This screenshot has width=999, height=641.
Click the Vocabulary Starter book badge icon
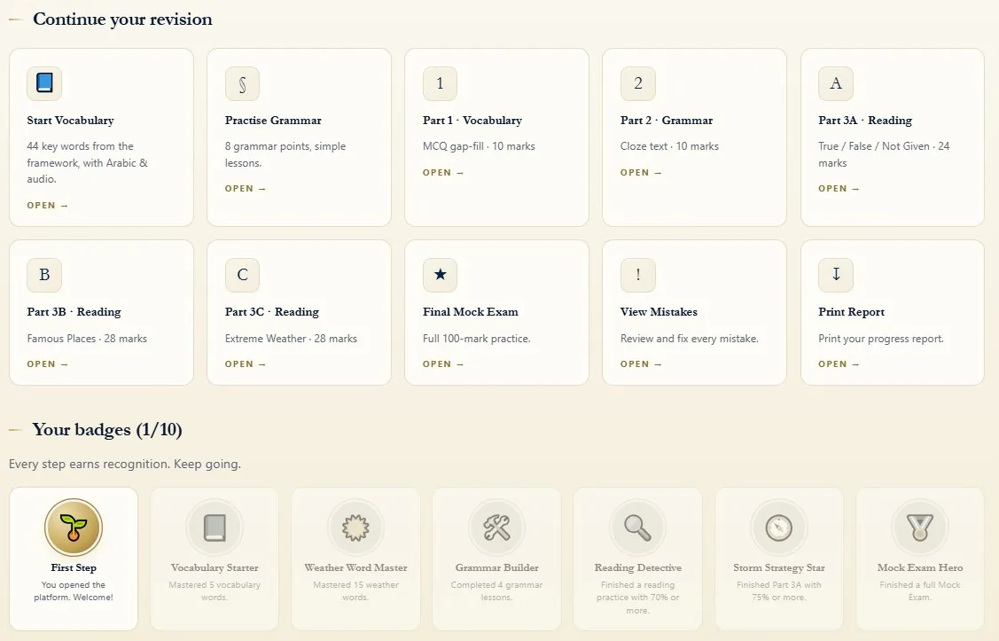215,528
